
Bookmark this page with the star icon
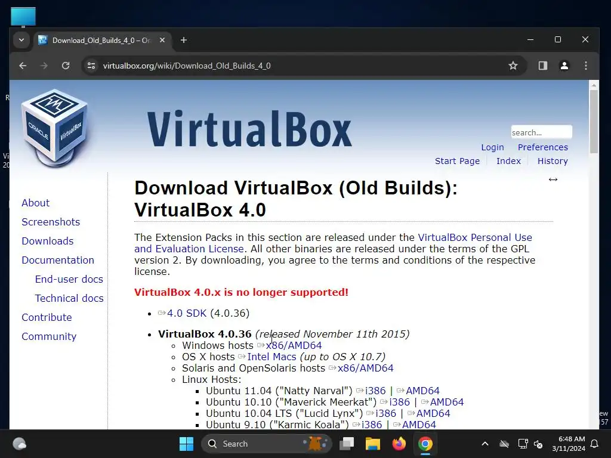[x=513, y=66]
